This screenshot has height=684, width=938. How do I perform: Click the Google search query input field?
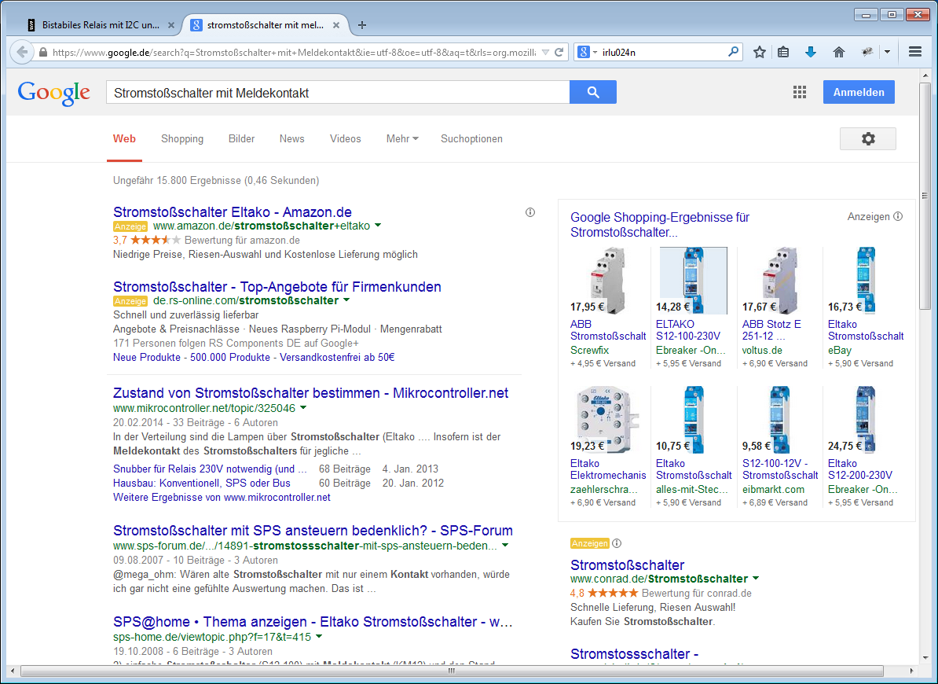click(338, 92)
